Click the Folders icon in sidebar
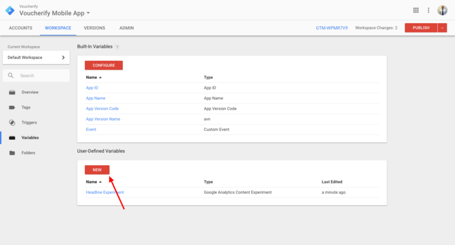This screenshot has height=245, width=455. (12, 153)
